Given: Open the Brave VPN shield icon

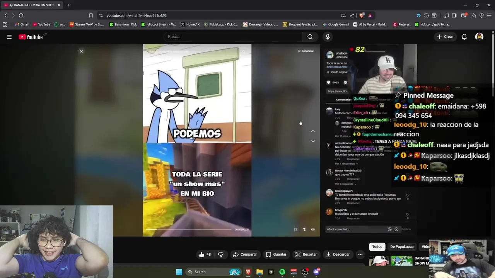Looking at the screenshot, I should tap(481, 15).
